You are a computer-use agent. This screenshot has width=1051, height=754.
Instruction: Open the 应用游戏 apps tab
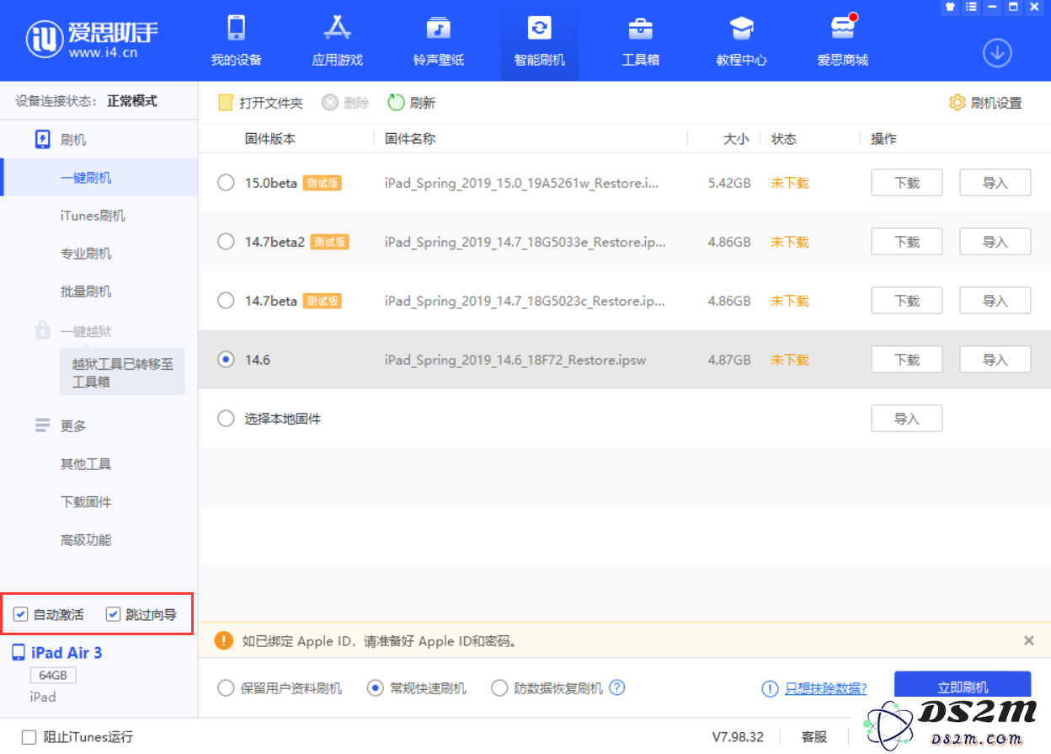tap(337, 40)
